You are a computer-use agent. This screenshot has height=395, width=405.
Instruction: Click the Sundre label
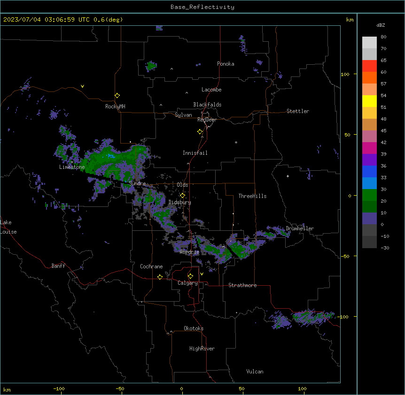[137, 183]
